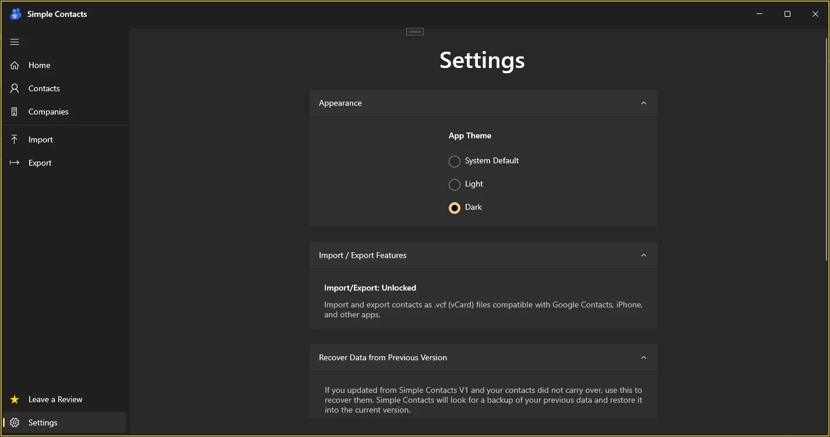Click the Home house icon
The width and height of the screenshot is (830, 437).
(15, 65)
